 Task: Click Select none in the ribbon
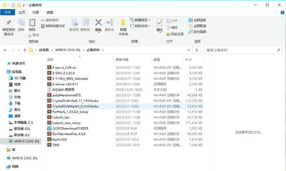pyautogui.click(x=197, y=26)
